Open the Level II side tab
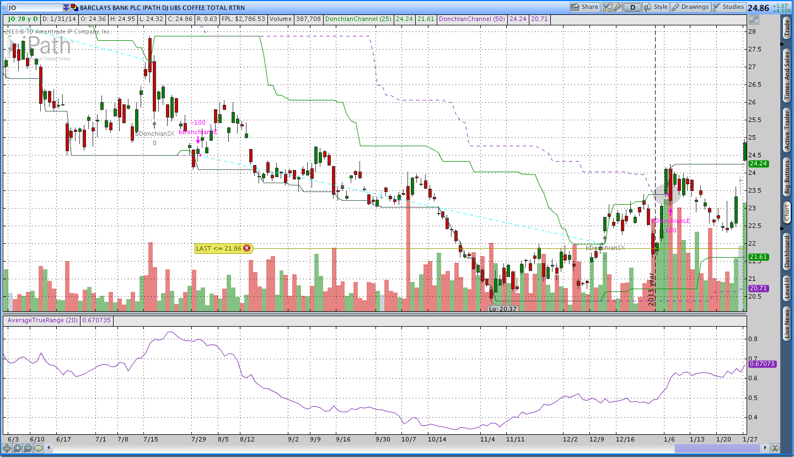794x458 pixels. (x=787, y=289)
